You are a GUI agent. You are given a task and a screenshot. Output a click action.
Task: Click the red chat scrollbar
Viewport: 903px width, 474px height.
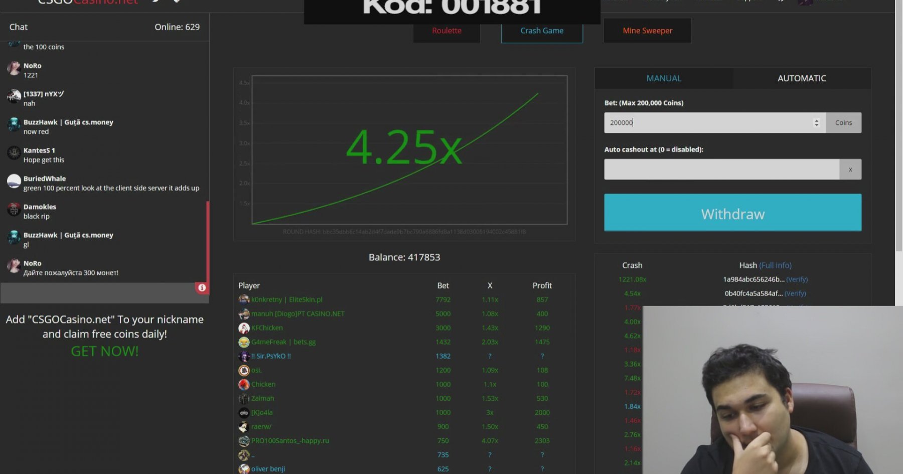208,241
